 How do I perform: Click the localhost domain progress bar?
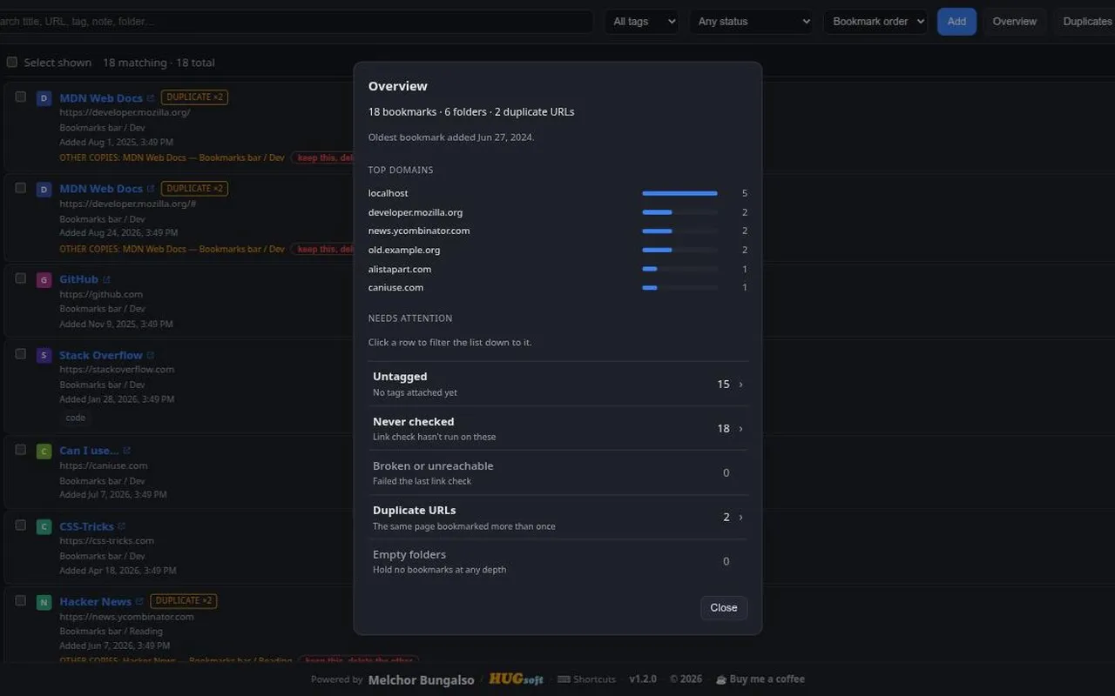point(679,193)
